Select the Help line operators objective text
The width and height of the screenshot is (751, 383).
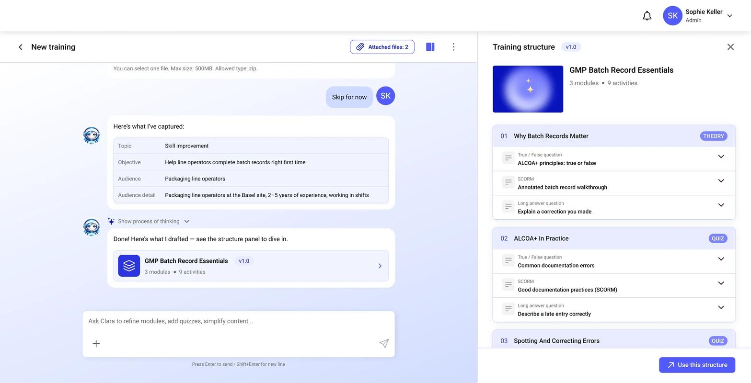[235, 162]
